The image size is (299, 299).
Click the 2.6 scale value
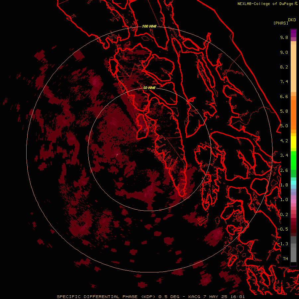point(284,170)
